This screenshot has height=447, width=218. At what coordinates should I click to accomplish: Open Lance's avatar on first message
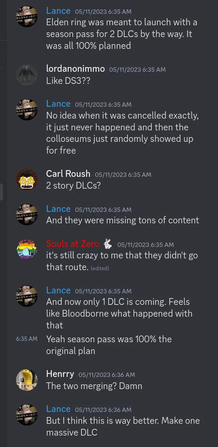click(27, 16)
